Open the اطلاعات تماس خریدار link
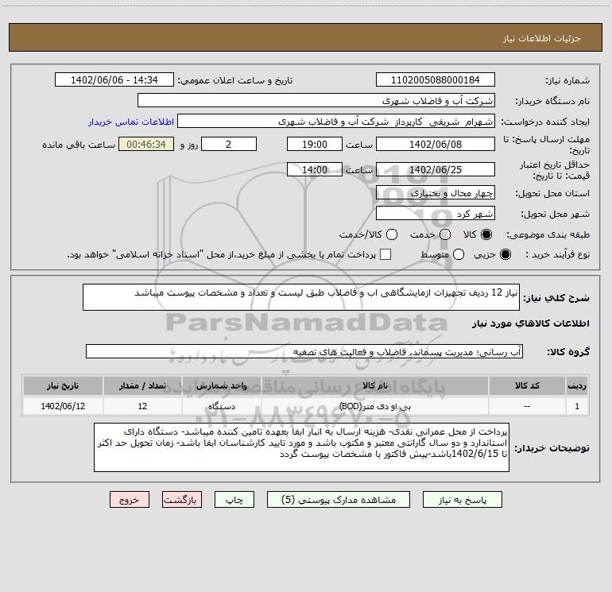 (131, 122)
